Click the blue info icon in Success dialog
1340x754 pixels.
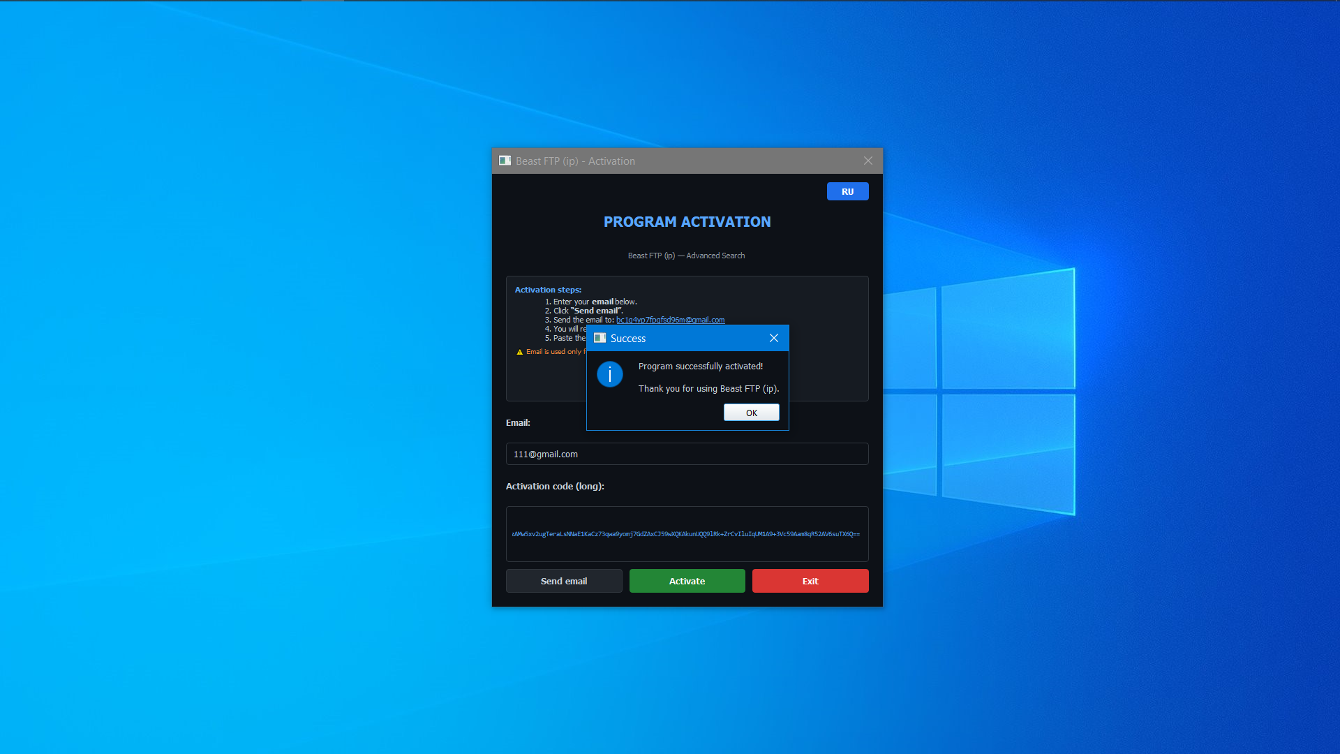609,374
